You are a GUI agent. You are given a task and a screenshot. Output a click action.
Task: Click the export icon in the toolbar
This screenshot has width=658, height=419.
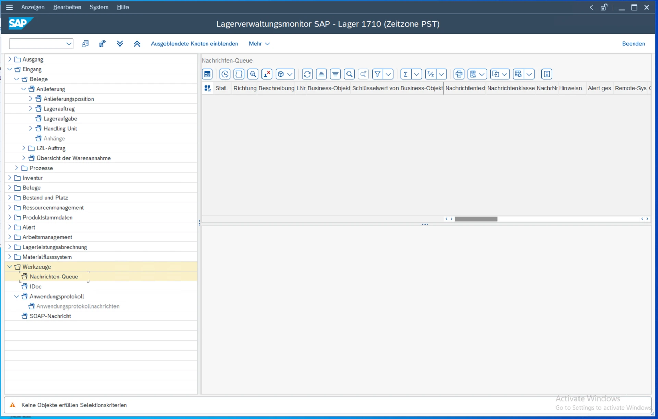[496, 74]
